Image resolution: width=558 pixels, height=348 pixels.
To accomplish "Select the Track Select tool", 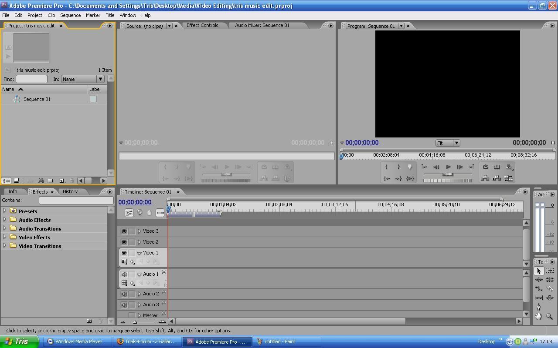I will click(x=550, y=271).
